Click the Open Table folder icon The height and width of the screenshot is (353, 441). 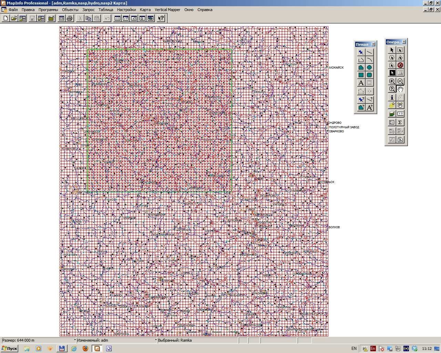tap(14, 18)
